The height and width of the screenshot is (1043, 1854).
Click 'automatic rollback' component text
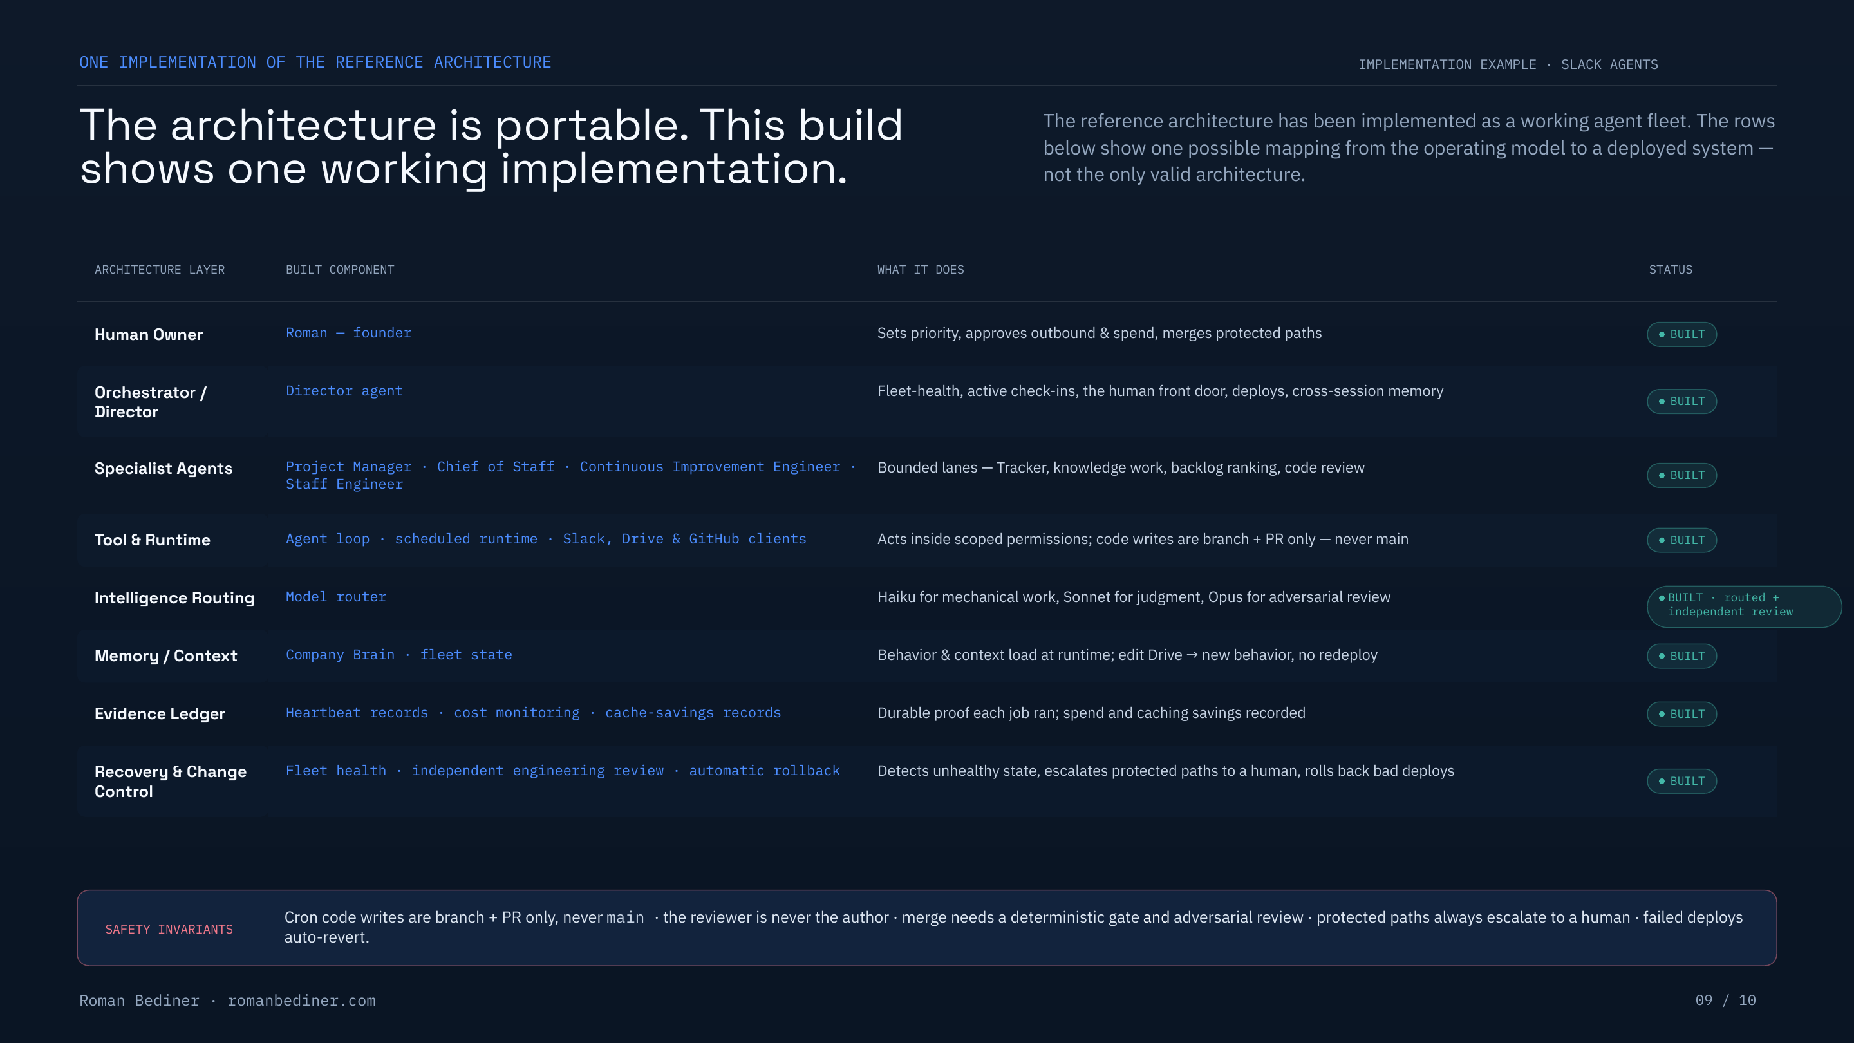[x=764, y=770]
